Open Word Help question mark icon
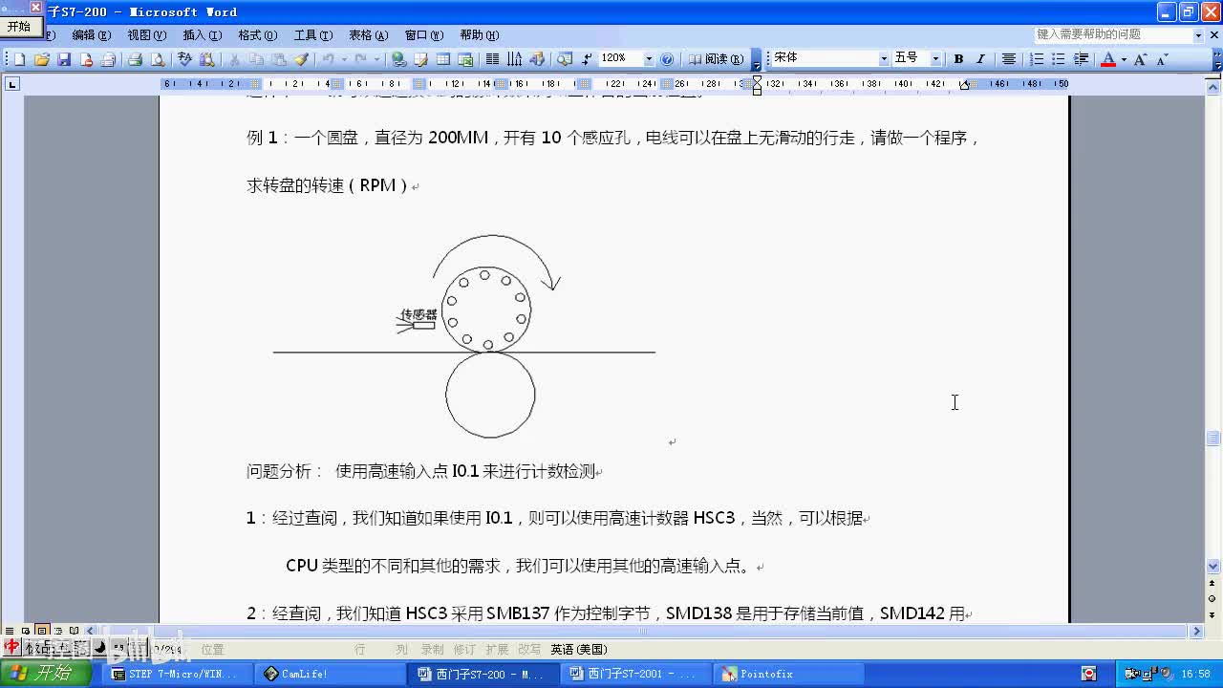 click(x=667, y=59)
